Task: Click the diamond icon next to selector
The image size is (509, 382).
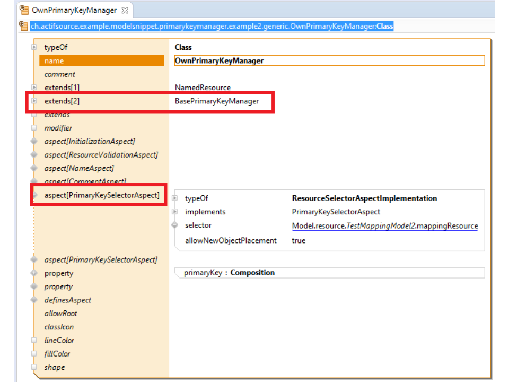Action: click(175, 225)
